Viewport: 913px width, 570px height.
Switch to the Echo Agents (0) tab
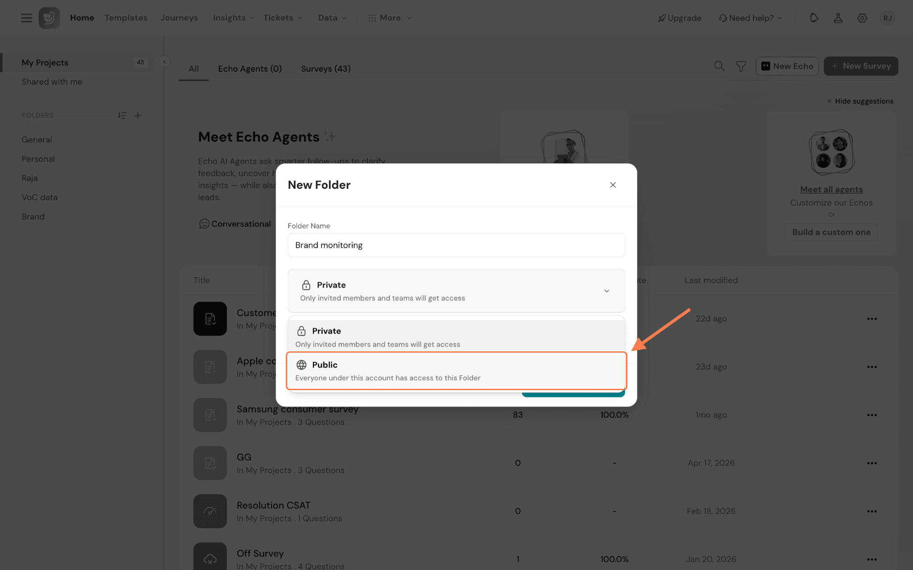[x=250, y=69]
